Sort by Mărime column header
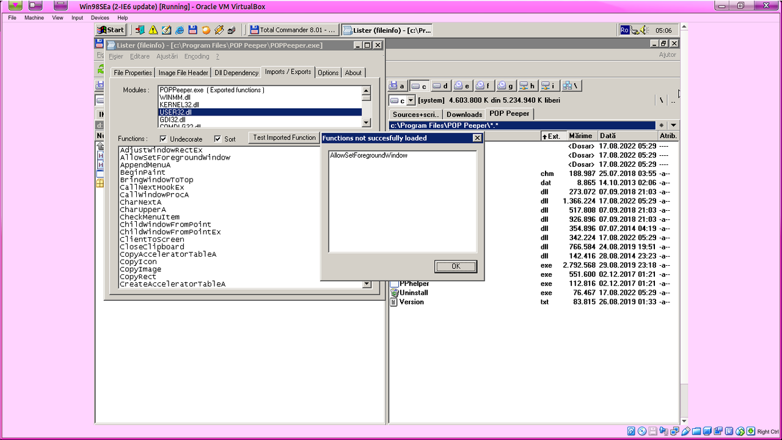 pyautogui.click(x=581, y=136)
